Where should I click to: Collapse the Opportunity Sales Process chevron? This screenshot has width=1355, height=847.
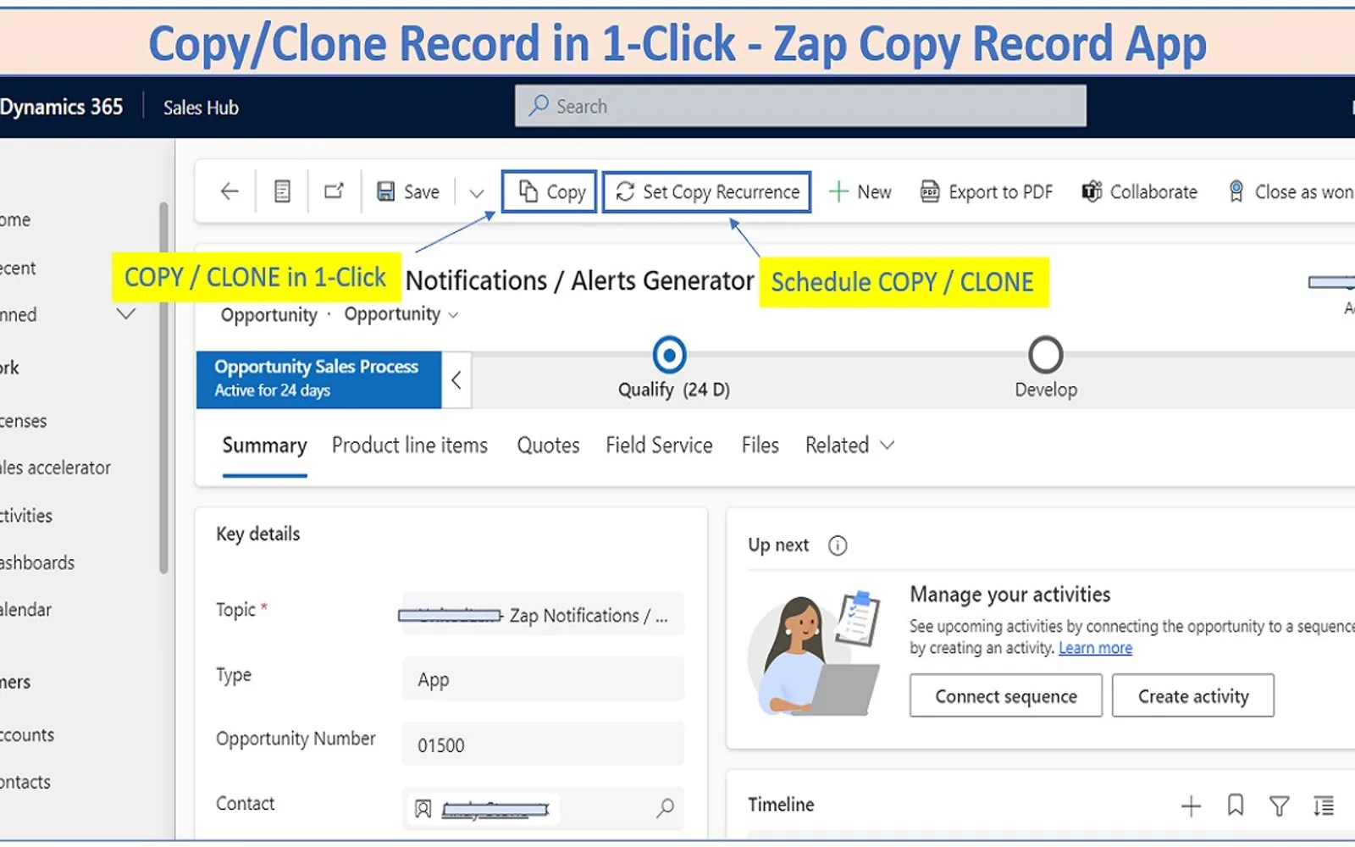click(x=456, y=380)
